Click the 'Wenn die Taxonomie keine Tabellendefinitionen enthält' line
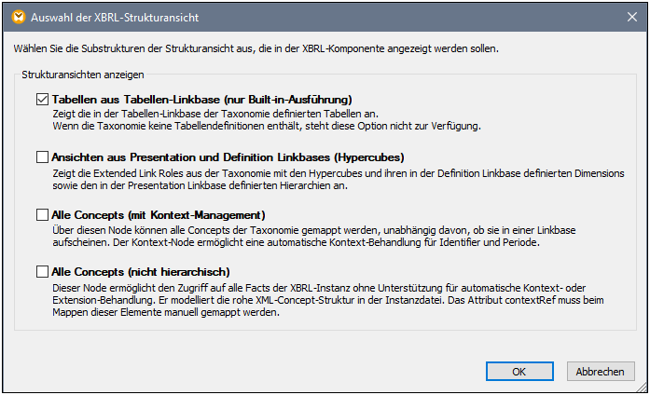Screen dimensions: 650x395 pyautogui.click(x=266, y=126)
